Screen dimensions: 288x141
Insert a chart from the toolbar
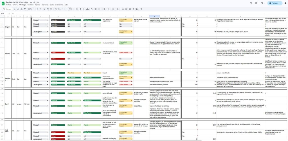[x=130, y=9]
